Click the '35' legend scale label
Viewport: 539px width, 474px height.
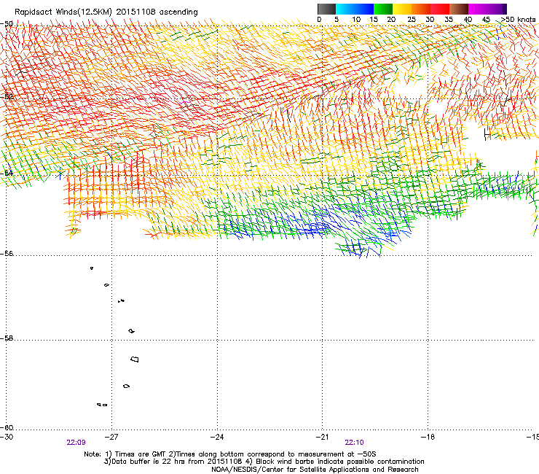tap(449, 20)
